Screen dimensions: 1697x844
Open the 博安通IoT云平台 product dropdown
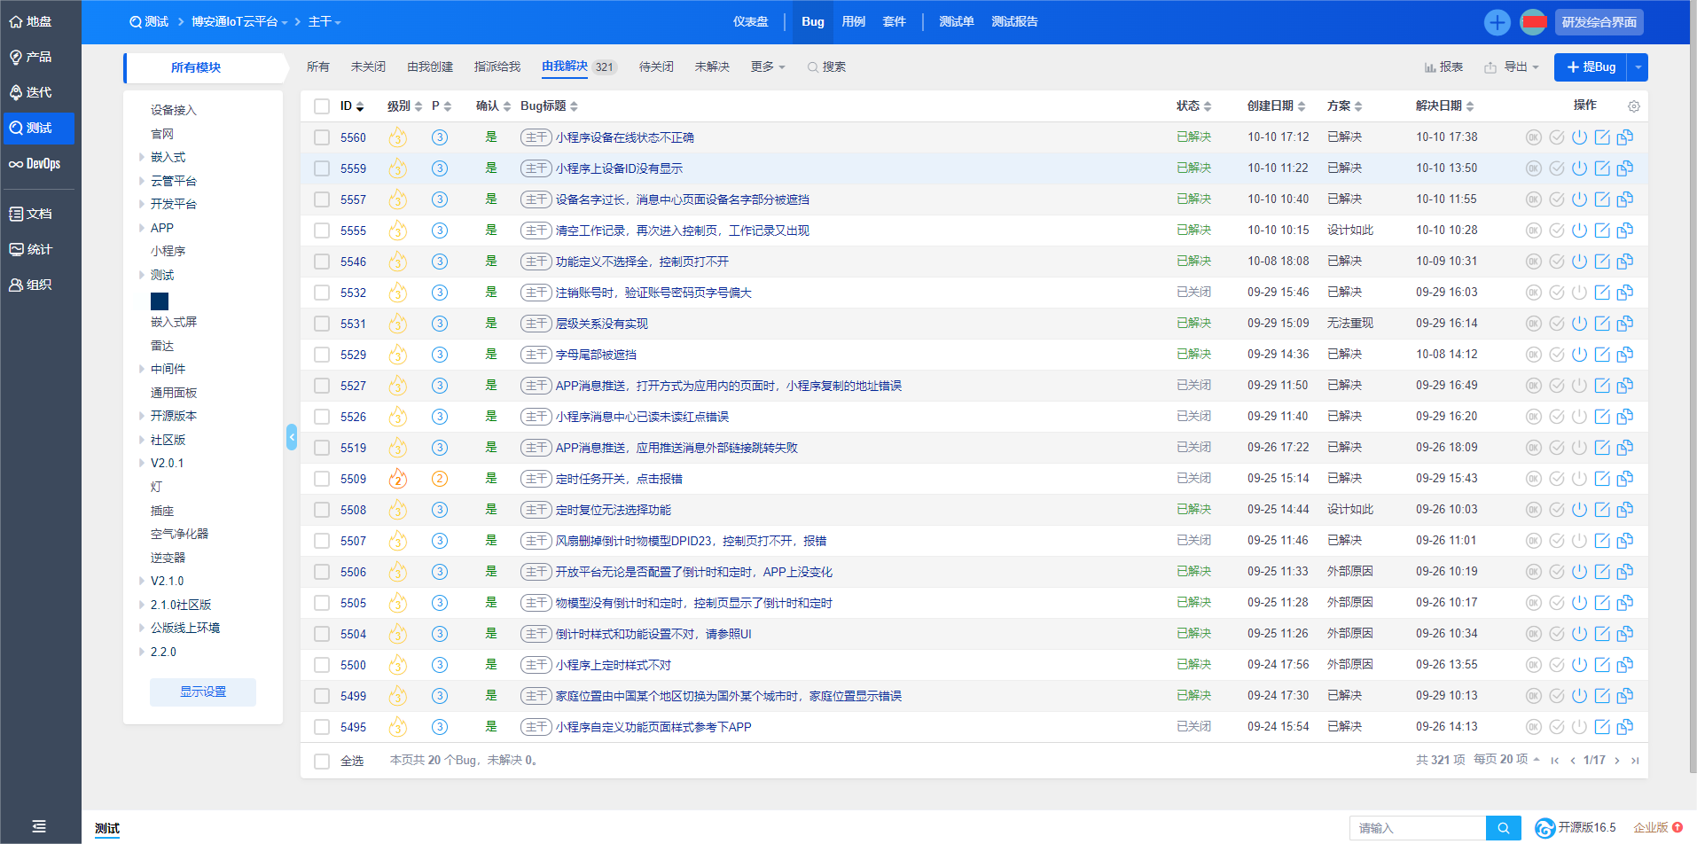coord(239,21)
